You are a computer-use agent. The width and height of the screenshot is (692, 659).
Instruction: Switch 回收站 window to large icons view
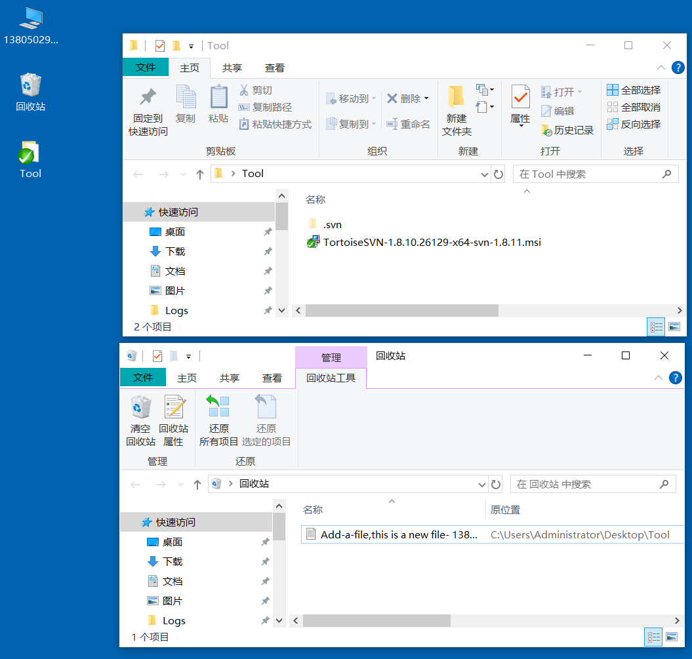(671, 637)
